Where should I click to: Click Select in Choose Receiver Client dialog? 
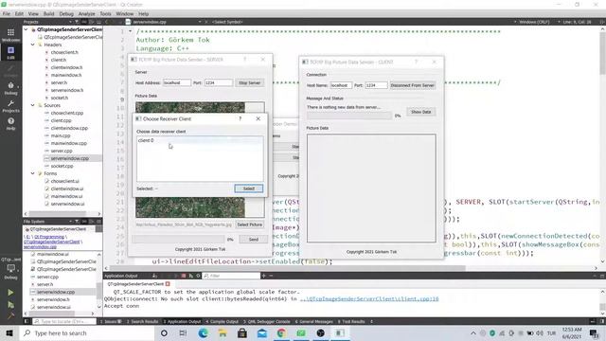[248, 188]
